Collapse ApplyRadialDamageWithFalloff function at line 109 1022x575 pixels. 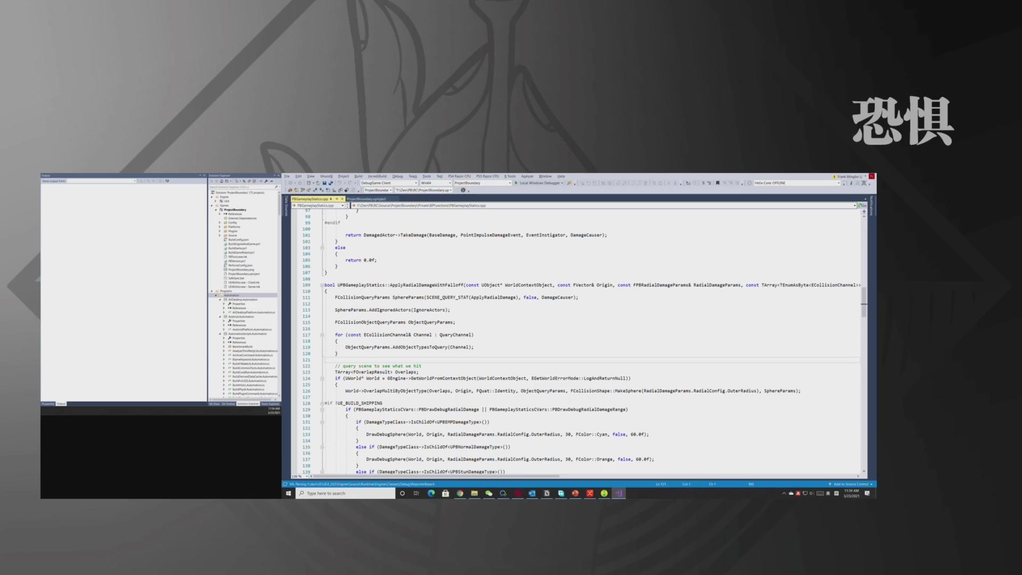pyautogui.click(x=322, y=285)
